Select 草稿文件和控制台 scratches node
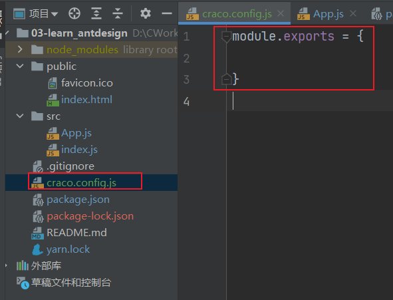This screenshot has height=300, width=393. click(71, 283)
